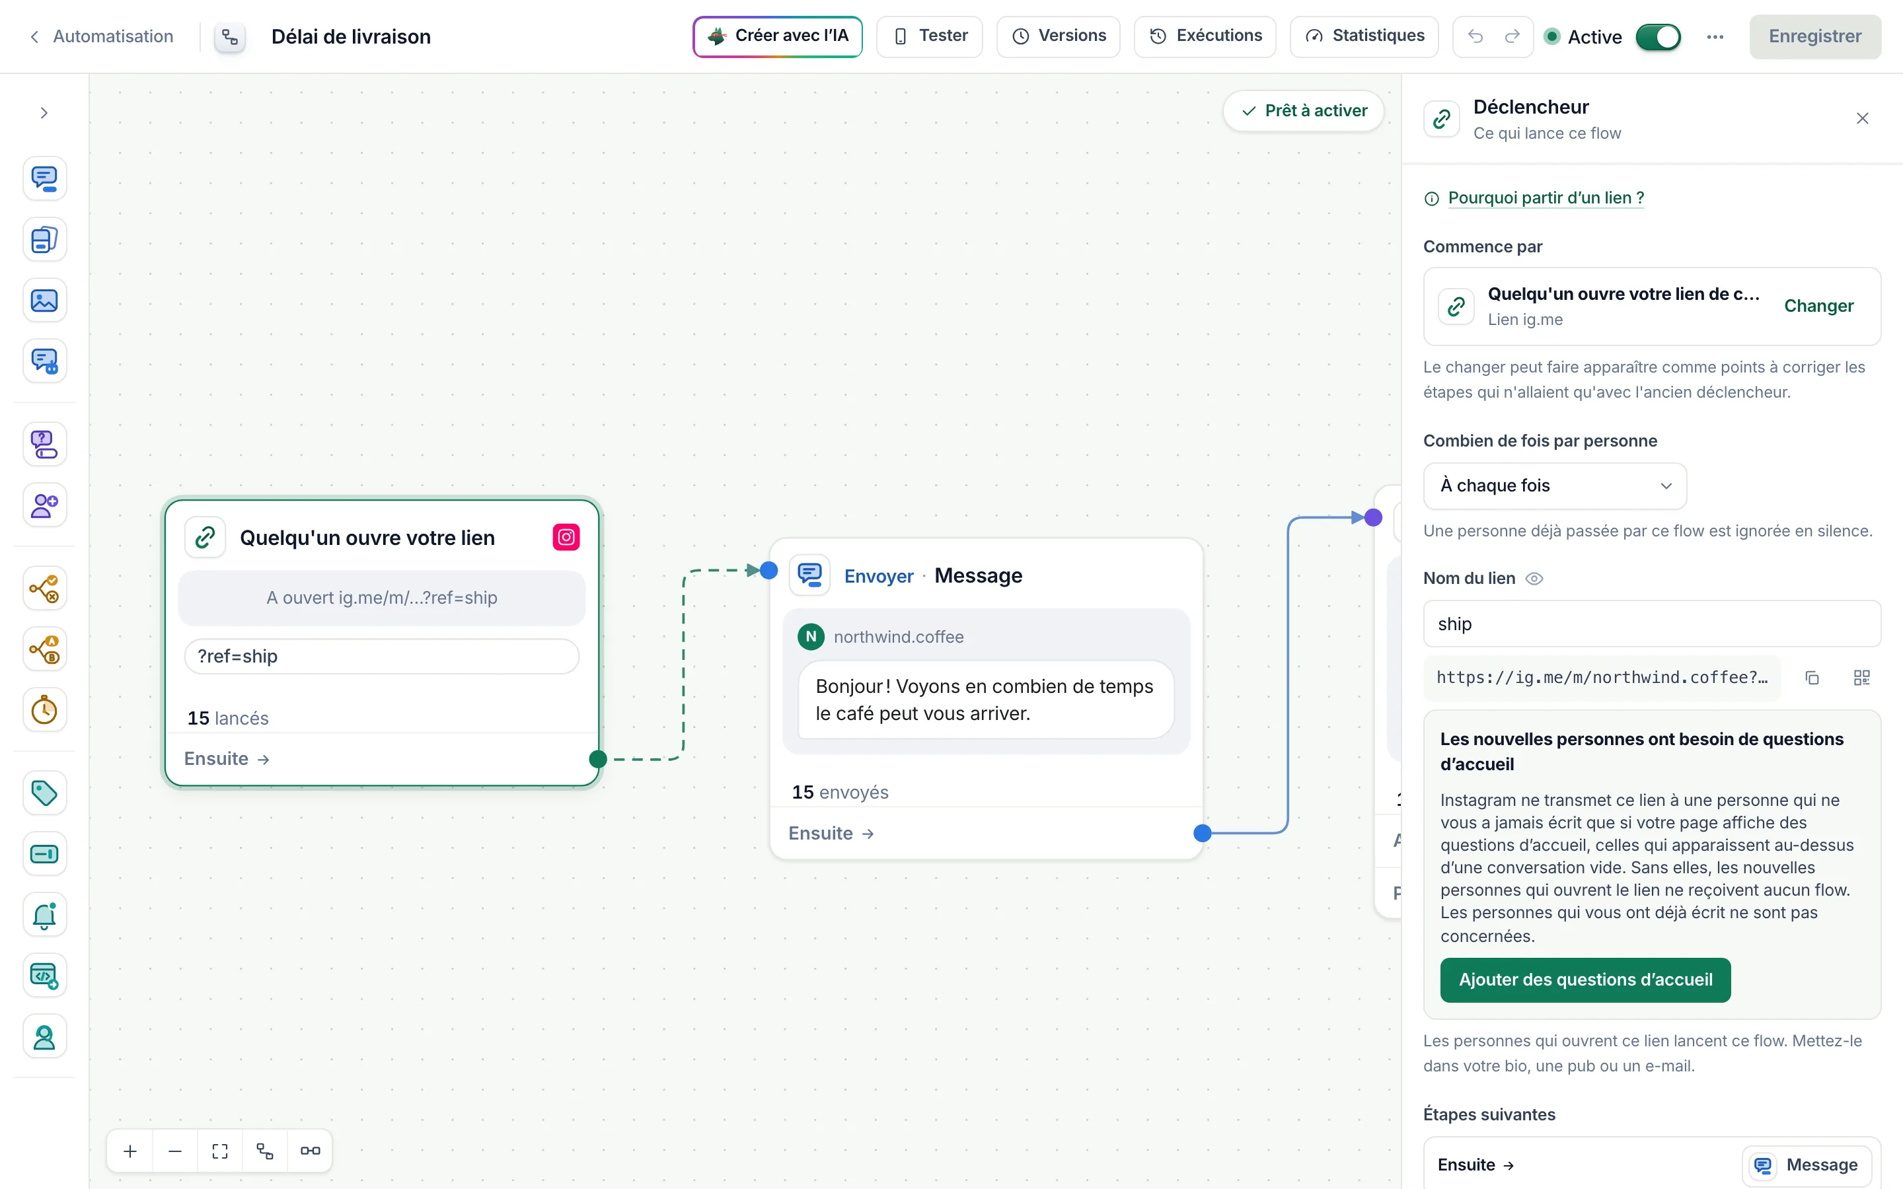Open the Statistiques view
The image size is (1903, 1189).
point(1364,36)
